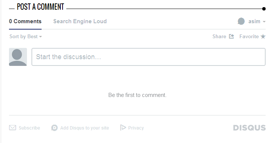Open the Privacy link

pyautogui.click(x=132, y=128)
